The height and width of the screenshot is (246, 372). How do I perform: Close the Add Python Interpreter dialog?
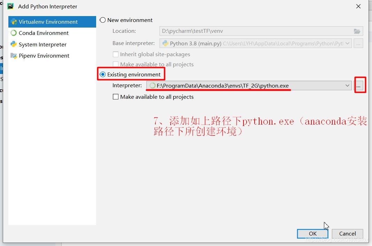tap(358, 6)
